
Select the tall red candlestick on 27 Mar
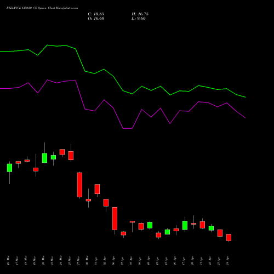[x=79, y=185]
